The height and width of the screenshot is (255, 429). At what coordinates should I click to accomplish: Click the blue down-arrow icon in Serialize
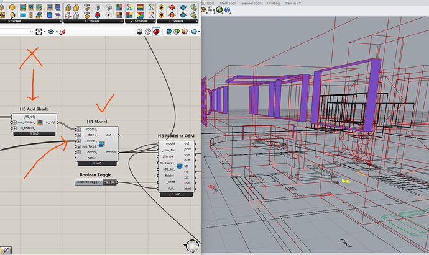(x=183, y=7)
